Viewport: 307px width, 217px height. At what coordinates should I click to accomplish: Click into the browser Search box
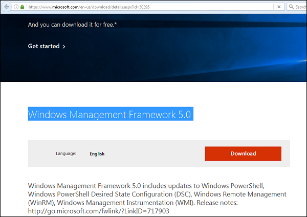[299, 7]
